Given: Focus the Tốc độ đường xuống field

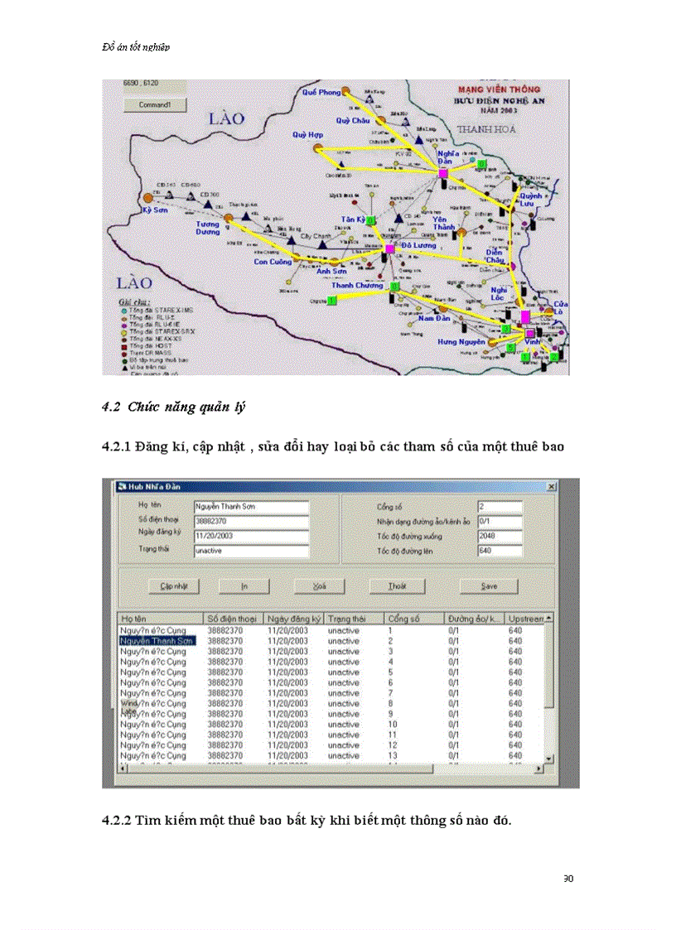Looking at the screenshot, I should pos(500,536).
